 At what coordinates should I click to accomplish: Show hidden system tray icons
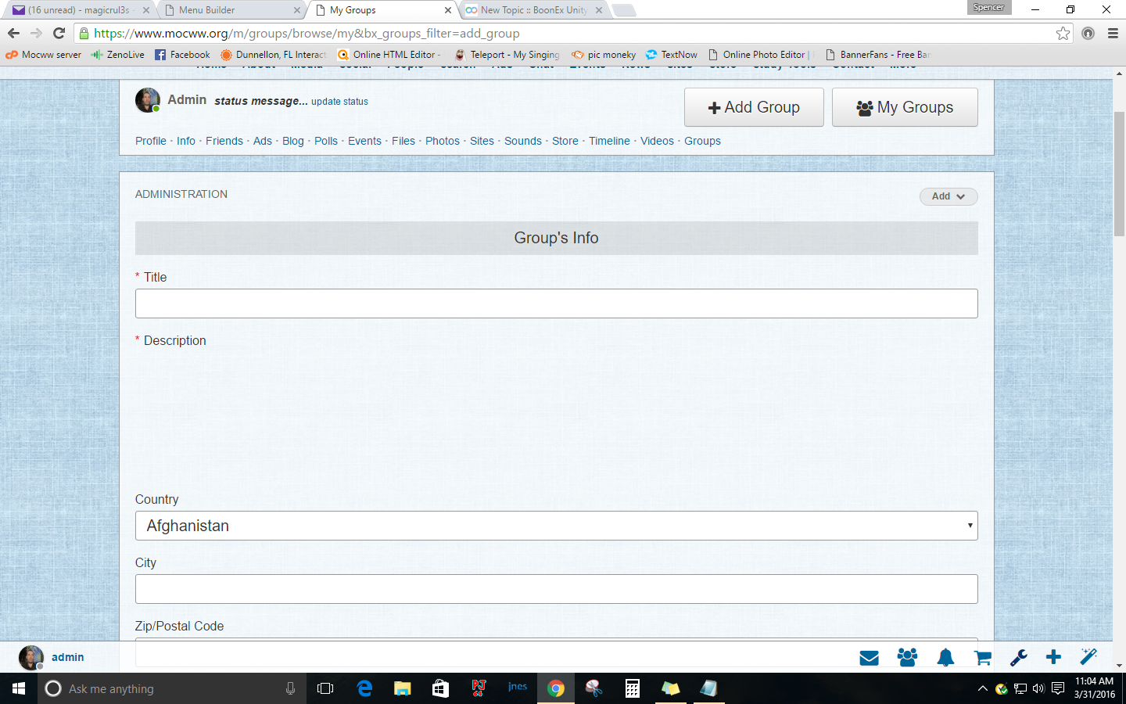click(x=983, y=688)
